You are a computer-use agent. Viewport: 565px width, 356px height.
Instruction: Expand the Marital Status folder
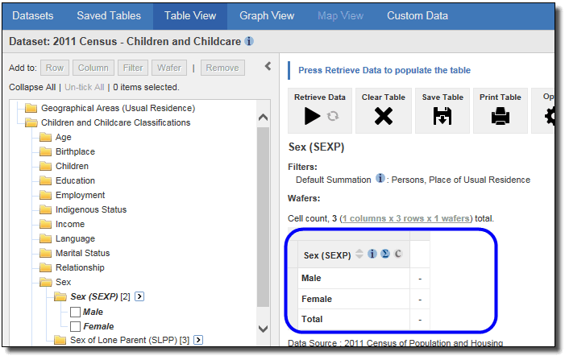pos(46,254)
